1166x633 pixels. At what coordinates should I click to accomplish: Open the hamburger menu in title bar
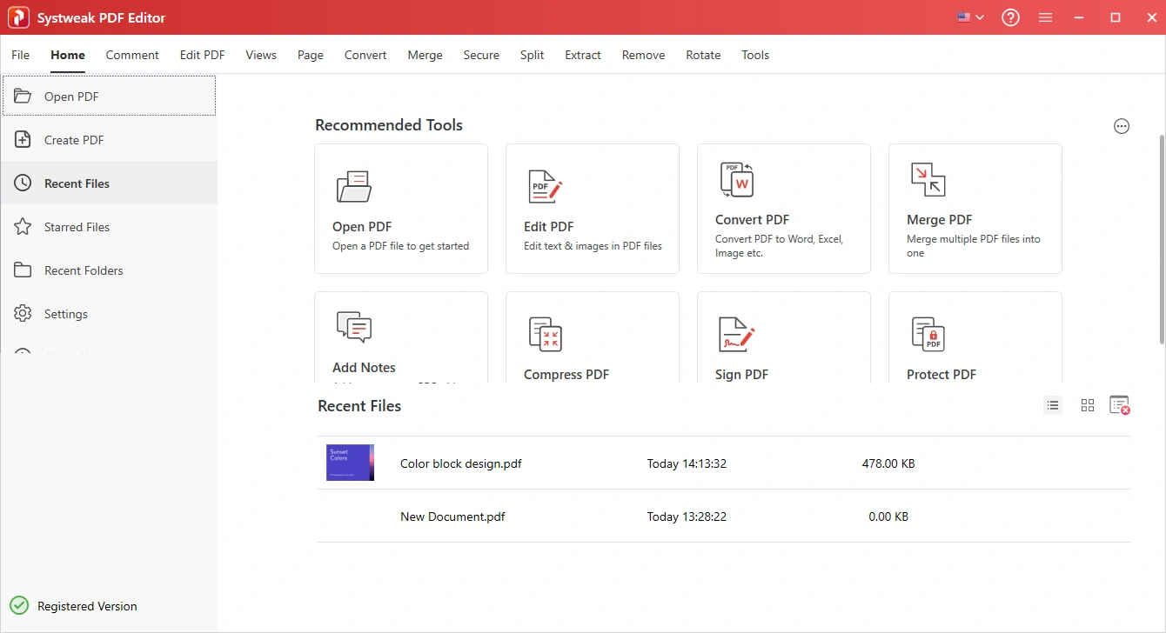click(x=1044, y=17)
